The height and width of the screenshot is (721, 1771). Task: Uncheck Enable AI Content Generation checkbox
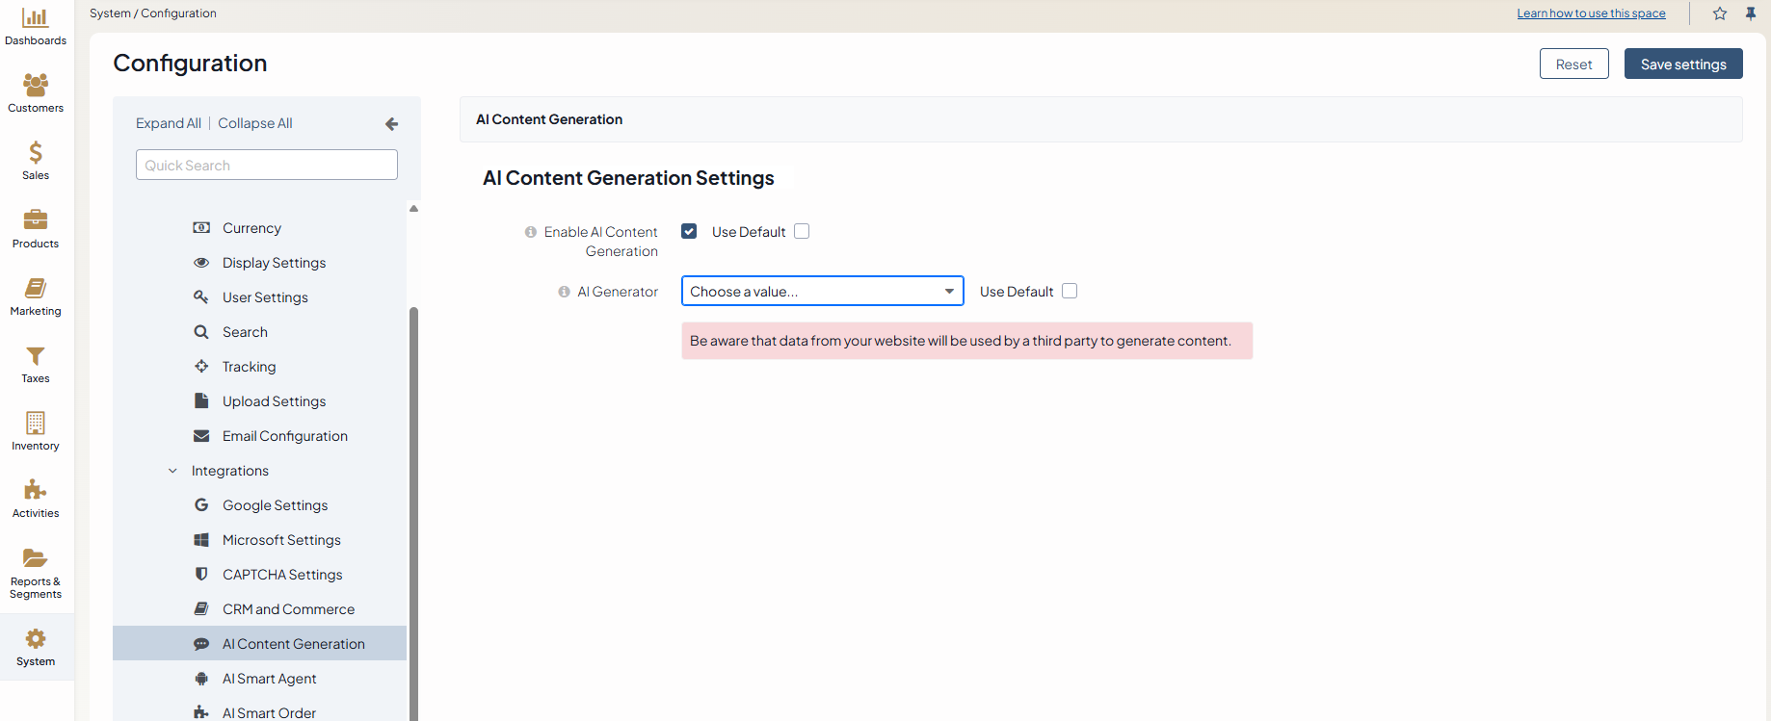pyautogui.click(x=689, y=231)
